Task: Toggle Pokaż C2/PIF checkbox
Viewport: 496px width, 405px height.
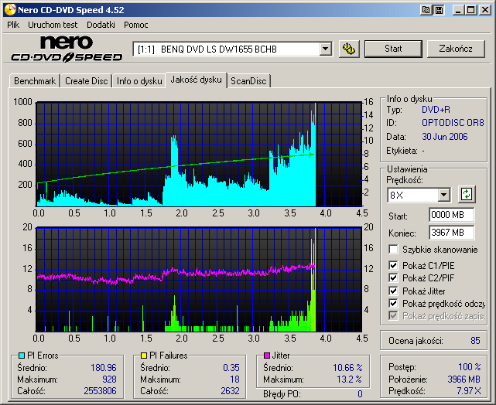Action: pos(393,278)
